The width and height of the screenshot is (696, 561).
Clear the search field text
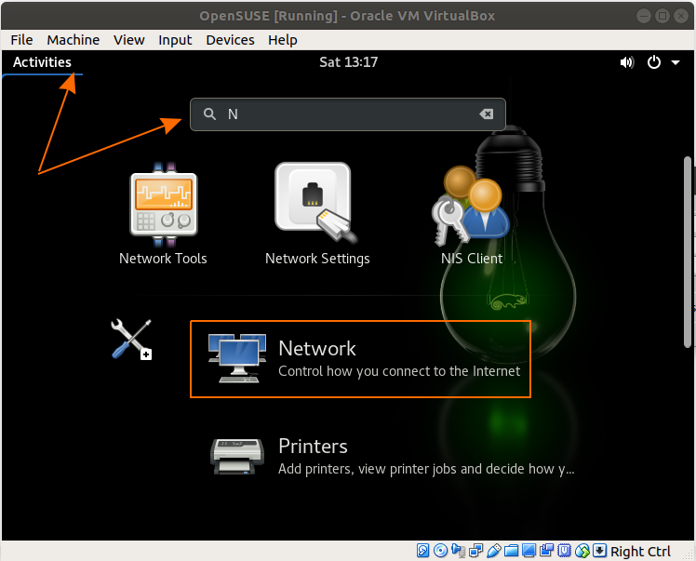(487, 114)
